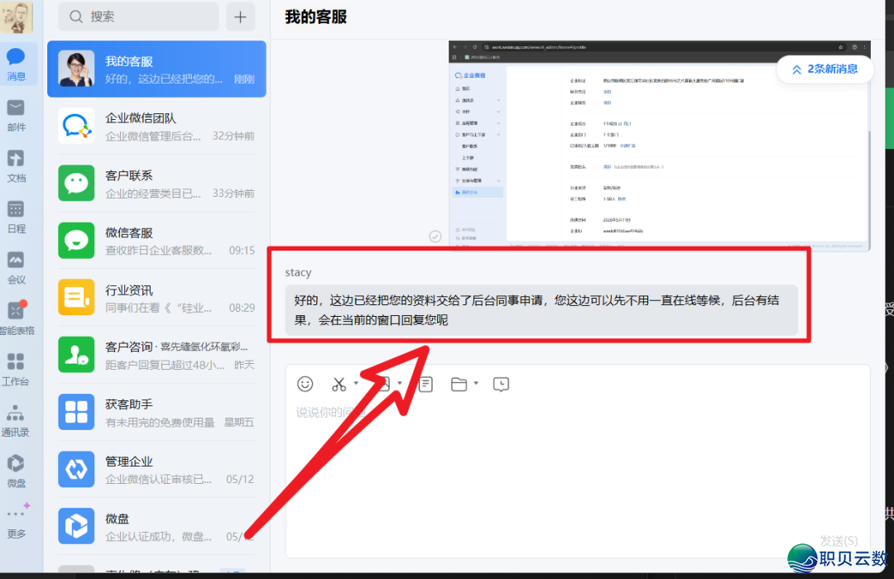
Task: Click the folder icon to send file
Action: point(459,384)
